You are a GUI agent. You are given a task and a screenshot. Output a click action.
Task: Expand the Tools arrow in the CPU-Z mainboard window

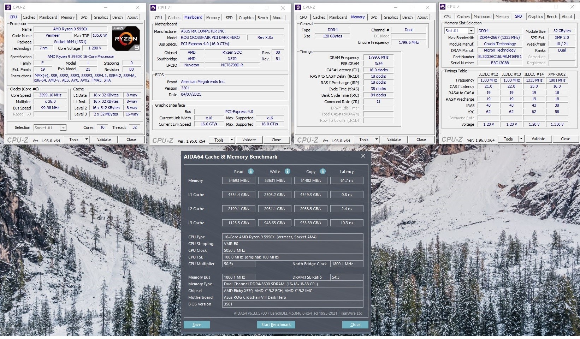[x=232, y=140]
